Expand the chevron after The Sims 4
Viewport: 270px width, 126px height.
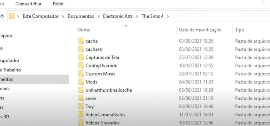tap(168, 17)
